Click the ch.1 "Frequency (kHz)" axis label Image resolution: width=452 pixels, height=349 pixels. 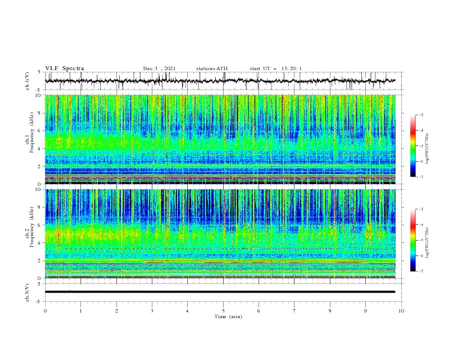click(32, 131)
